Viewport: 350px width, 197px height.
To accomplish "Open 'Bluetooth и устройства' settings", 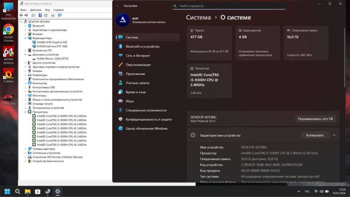I will 148,47.
